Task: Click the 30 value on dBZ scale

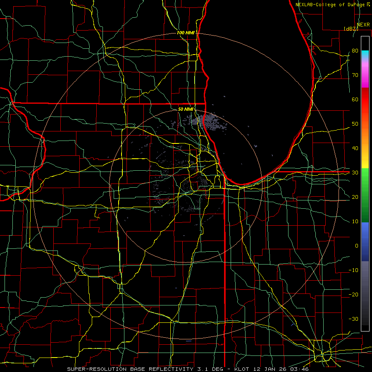Action: 355,173
